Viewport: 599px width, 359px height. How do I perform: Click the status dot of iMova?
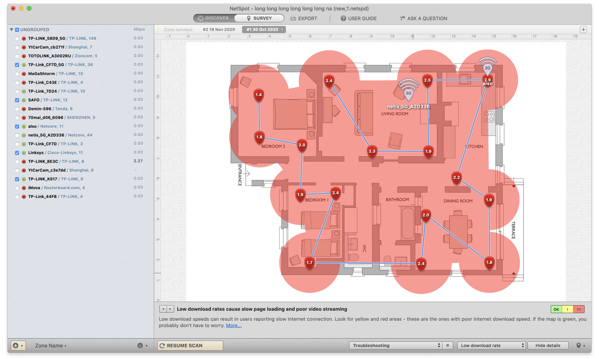(24, 188)
